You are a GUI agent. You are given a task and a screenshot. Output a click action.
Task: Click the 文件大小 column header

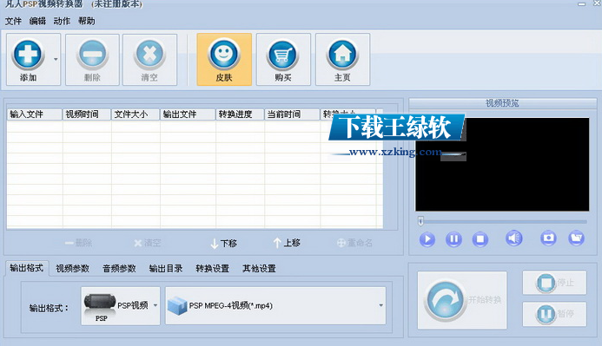pos(136,114)
